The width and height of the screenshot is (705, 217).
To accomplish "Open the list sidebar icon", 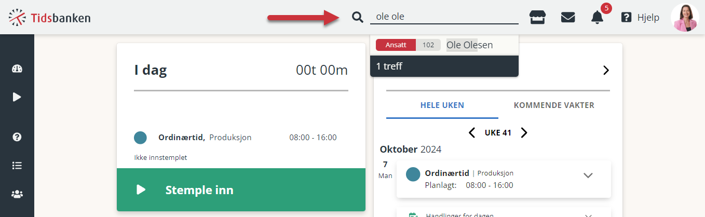I will tap(17, 166).
